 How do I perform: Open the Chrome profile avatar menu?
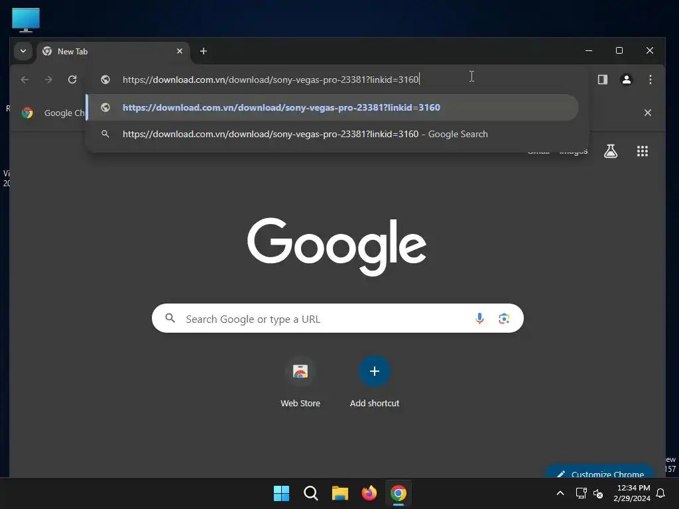click(x=626, y=80)
